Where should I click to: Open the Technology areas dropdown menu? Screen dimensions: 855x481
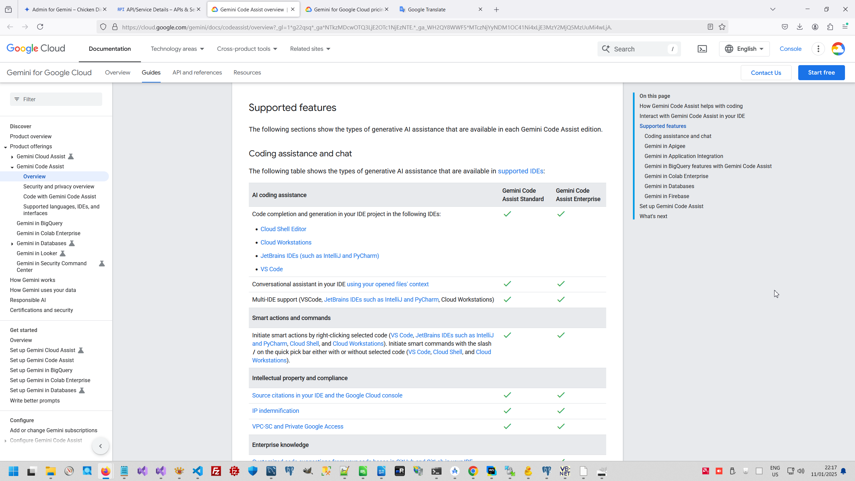[x=177, y=49]
